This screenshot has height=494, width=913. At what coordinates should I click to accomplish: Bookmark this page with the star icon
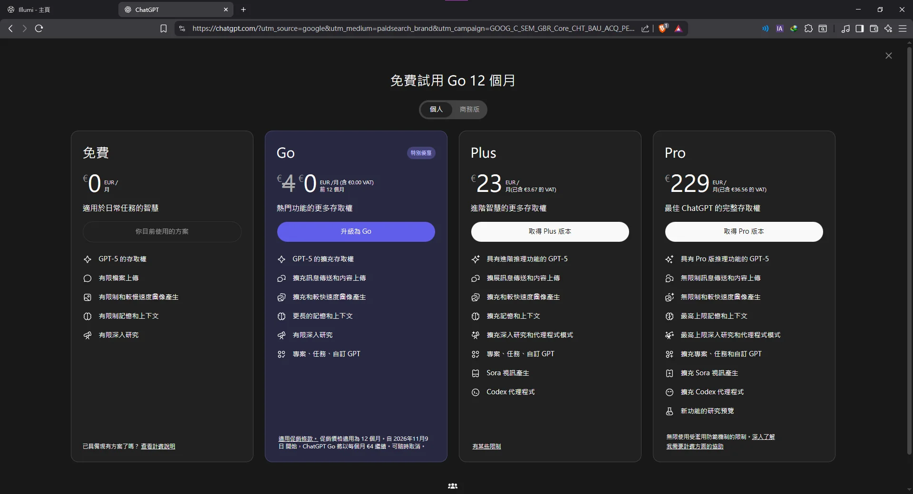(163, 28)
